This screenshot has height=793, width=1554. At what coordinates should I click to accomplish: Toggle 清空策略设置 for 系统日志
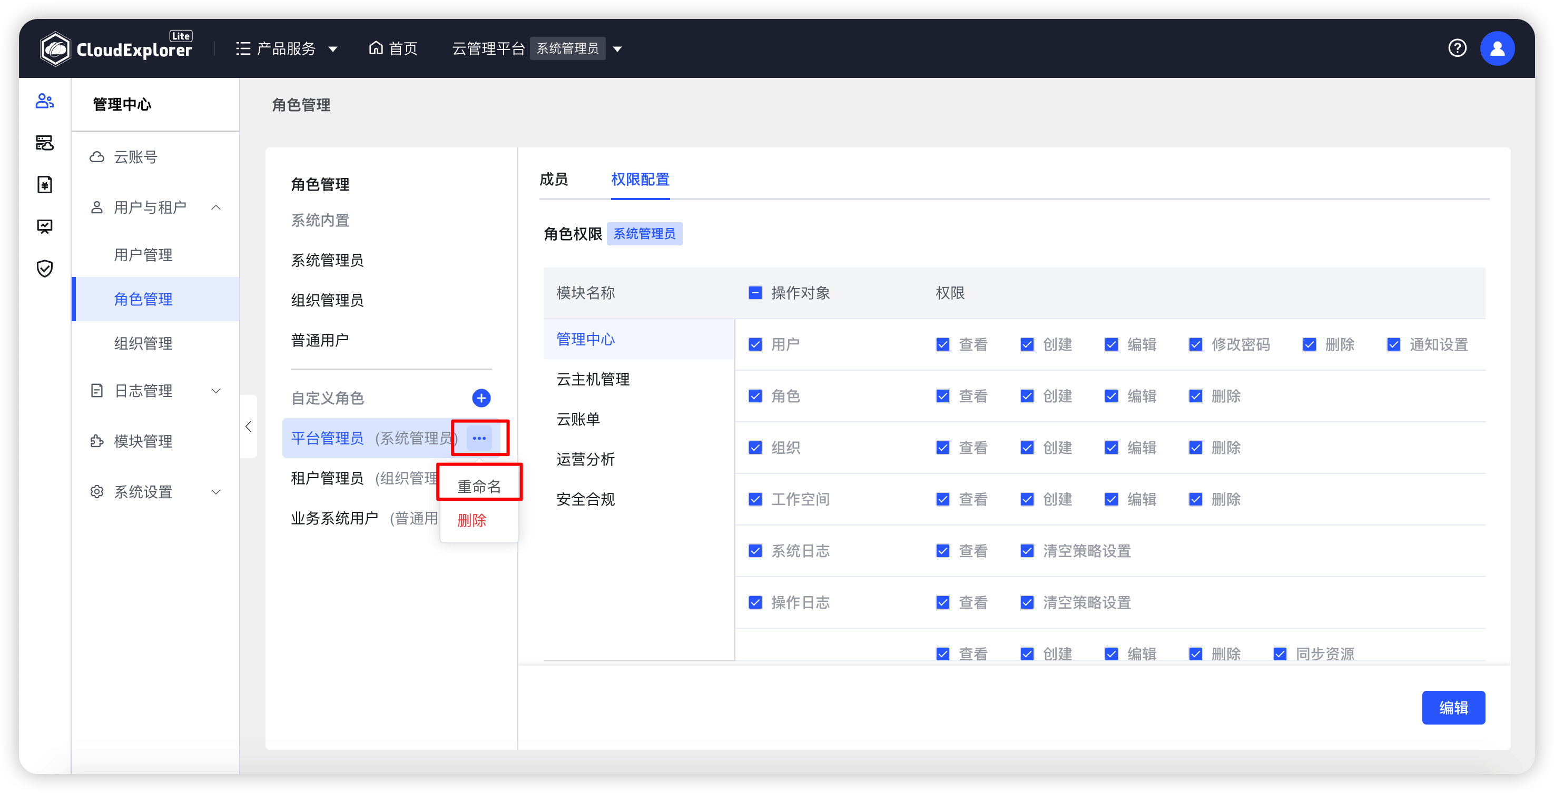[x=1027, y=551]
